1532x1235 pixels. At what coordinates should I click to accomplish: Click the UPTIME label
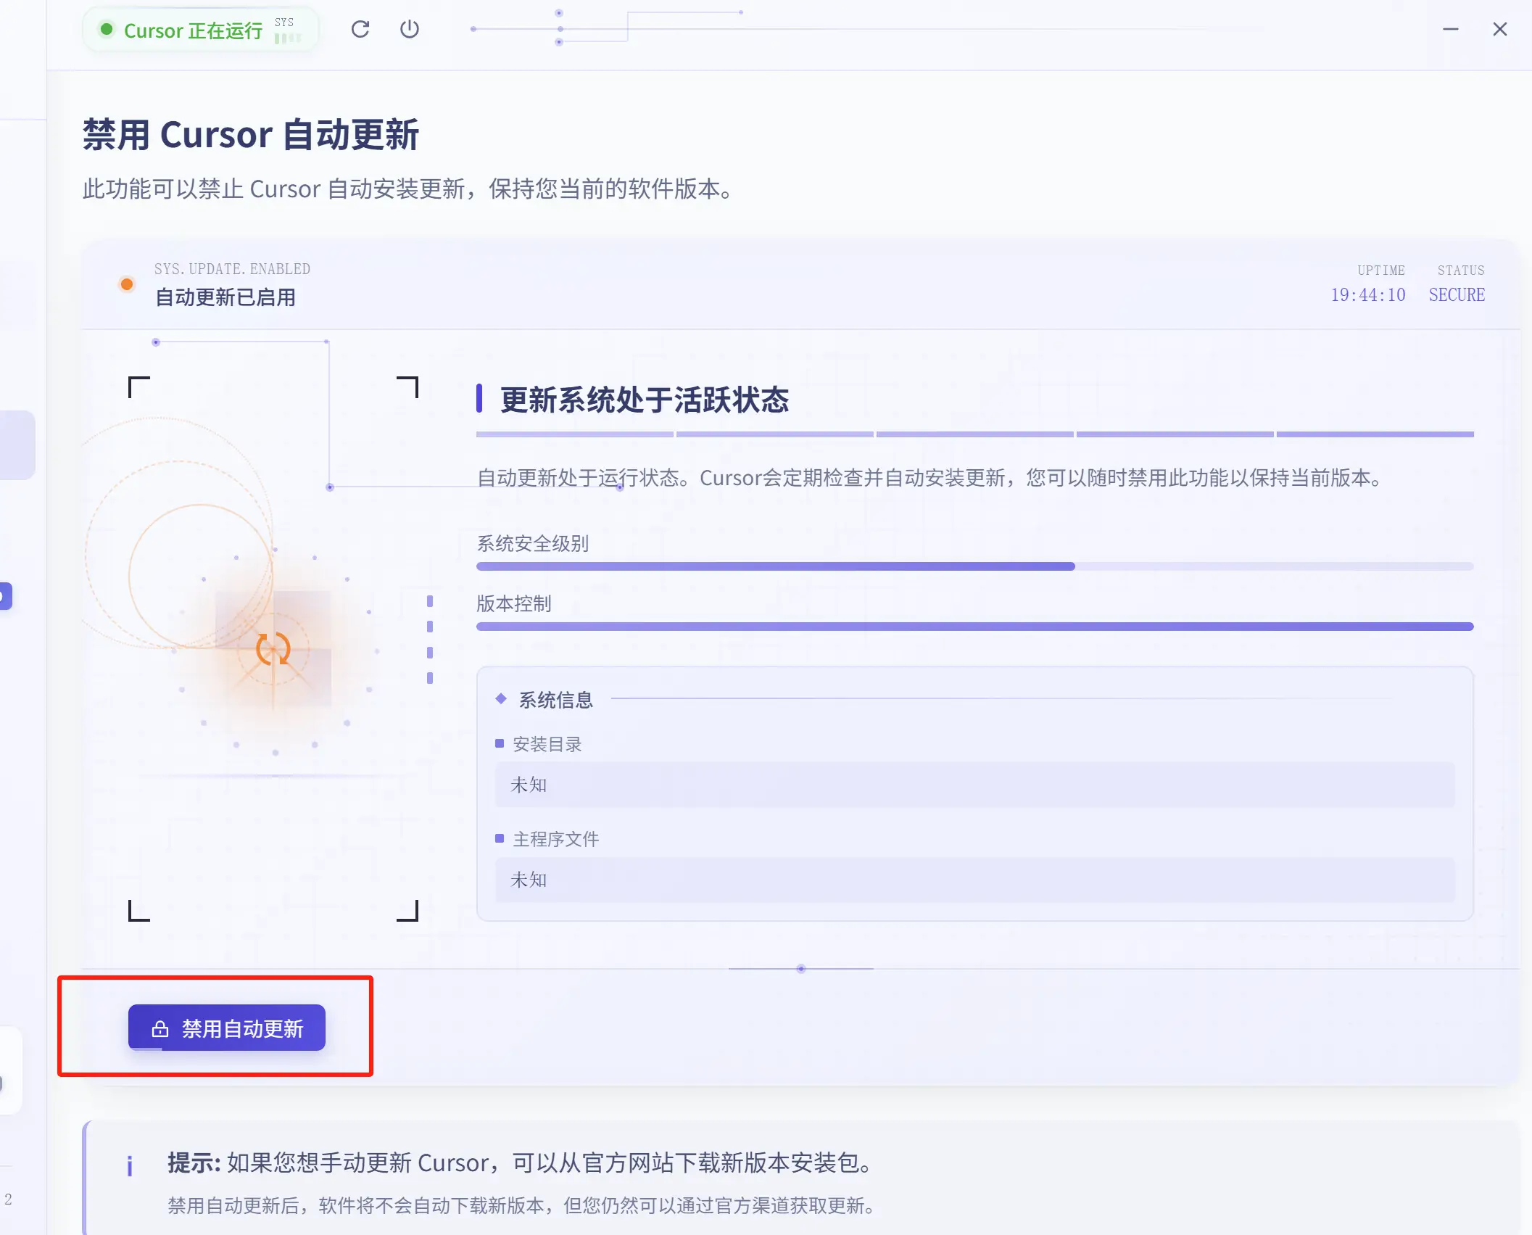pyautogui.click(x=1380, y=270)
